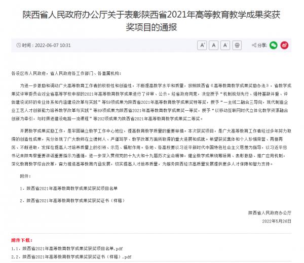Share article via red Weibo icon

(285, 45)
